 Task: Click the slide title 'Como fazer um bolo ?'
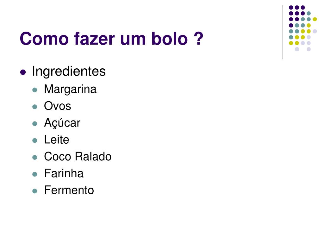112,39
